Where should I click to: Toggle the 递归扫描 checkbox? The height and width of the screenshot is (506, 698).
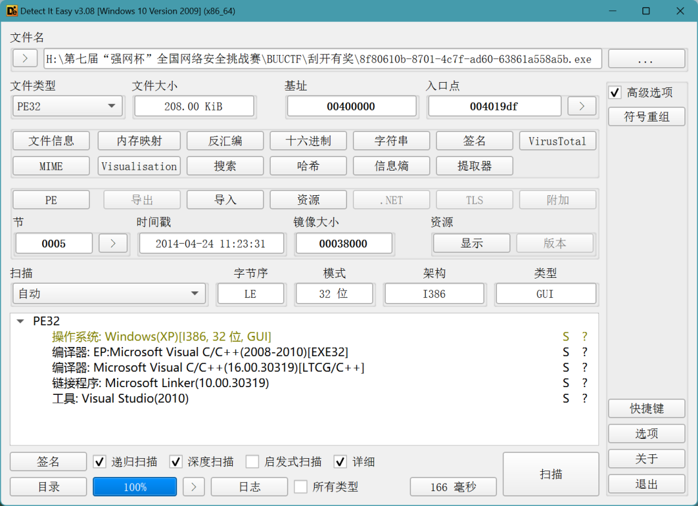tap(100, 462)
